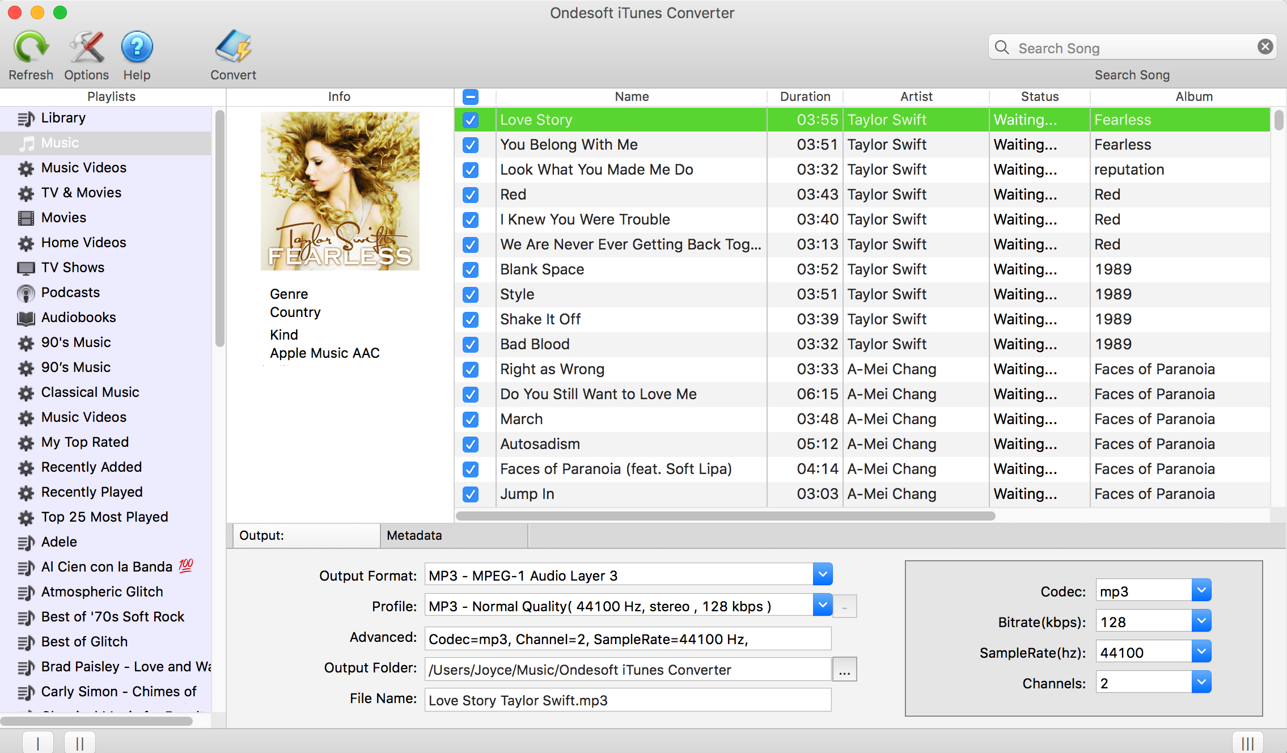Toggle checkbox for Love Story song
The width and height of the screenshot is (1287, 753).
click(x=469, y=119)
